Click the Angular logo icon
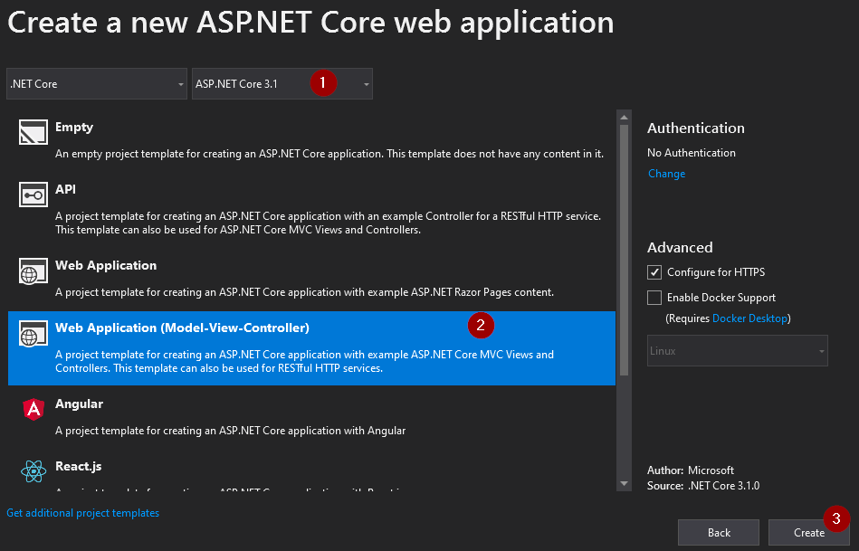The image size is (859, 551). coord(33,409)
